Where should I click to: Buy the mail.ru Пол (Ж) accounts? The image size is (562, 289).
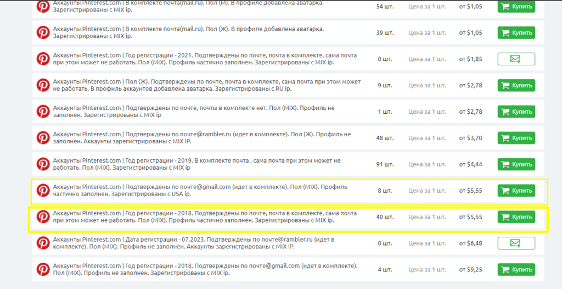tap(516, 32)
